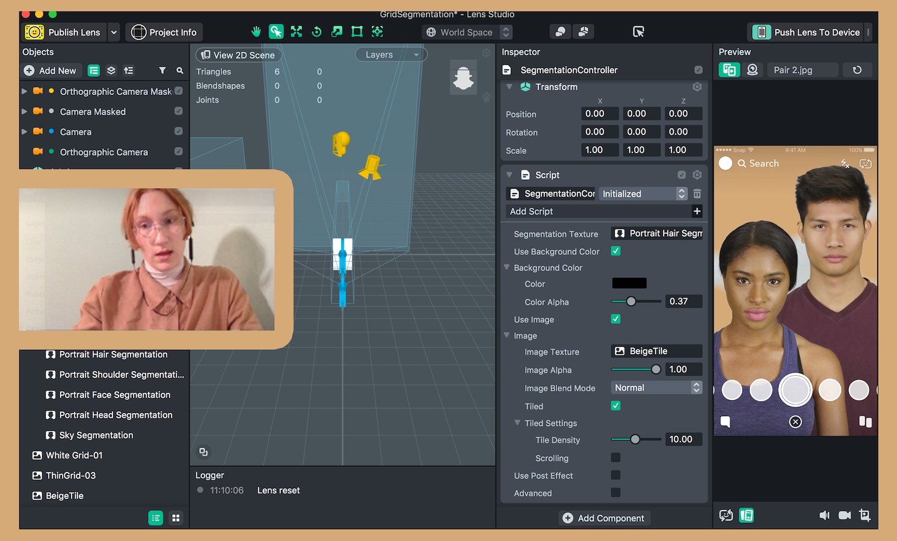Switch preview to image and video source
897x541 pixels.
tap(729, 70)
